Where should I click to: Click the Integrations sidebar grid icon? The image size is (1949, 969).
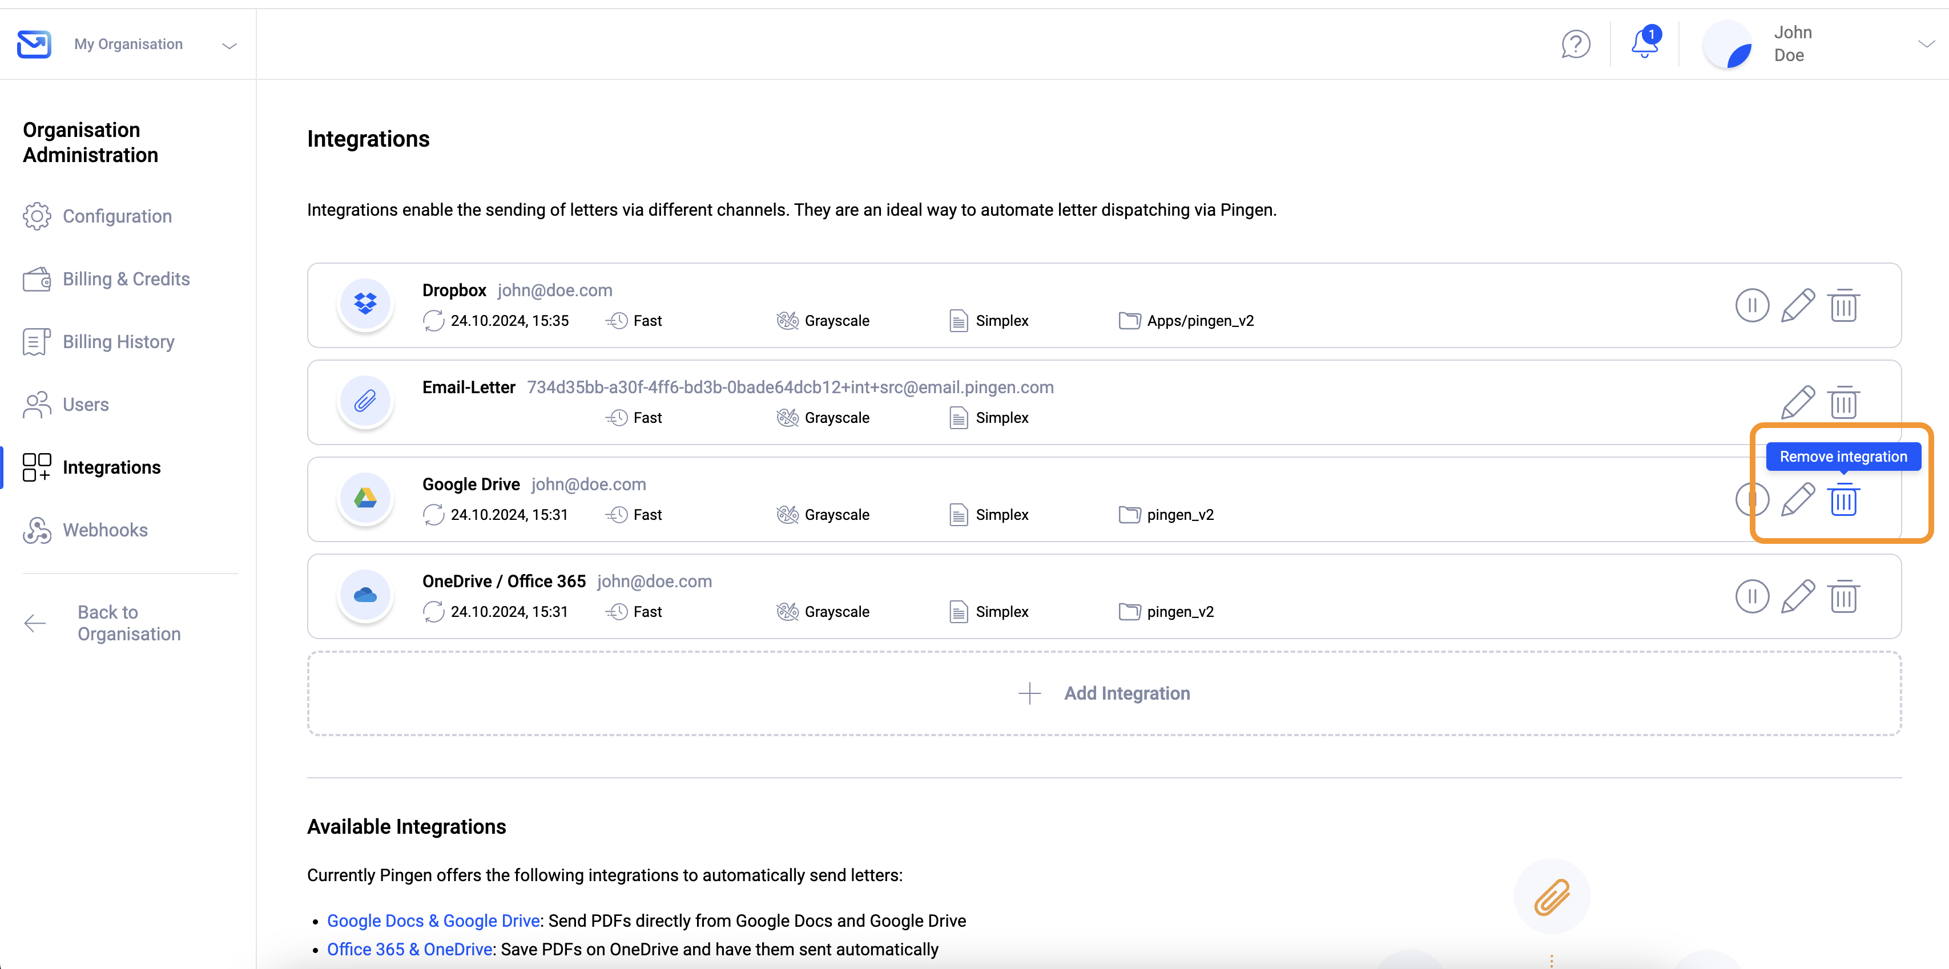(x=37, y=467)
